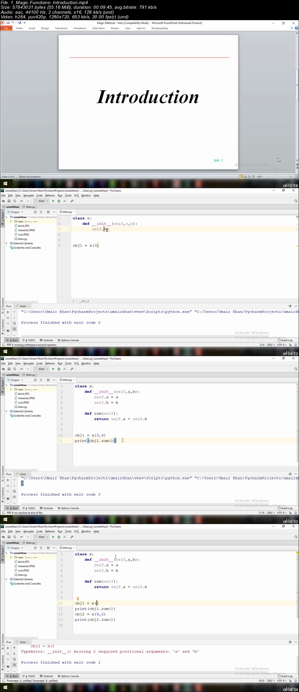The image size is (299, 692).
Task: Open PowerPoint Slide Show ribbon tab
Action: click(x=98, y=28)
